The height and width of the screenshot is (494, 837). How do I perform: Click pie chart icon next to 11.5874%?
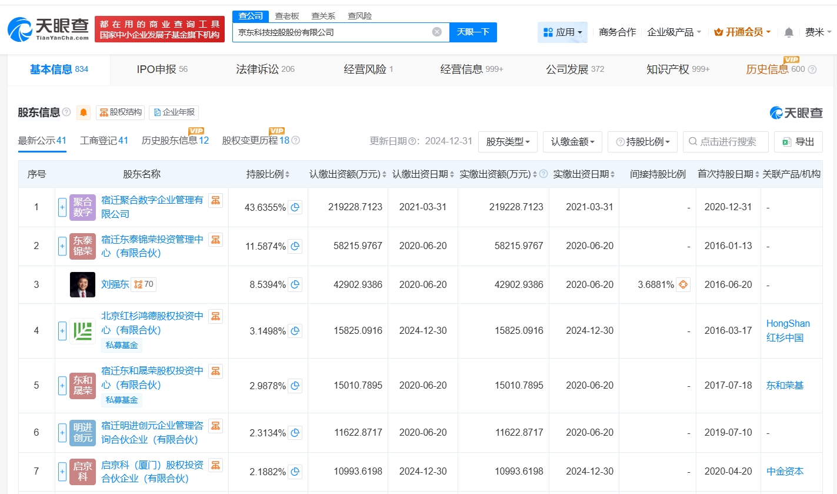(295, 246)
